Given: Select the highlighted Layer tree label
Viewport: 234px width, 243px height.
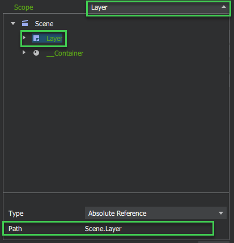Looking at the screenshot, I should [54, 39].
